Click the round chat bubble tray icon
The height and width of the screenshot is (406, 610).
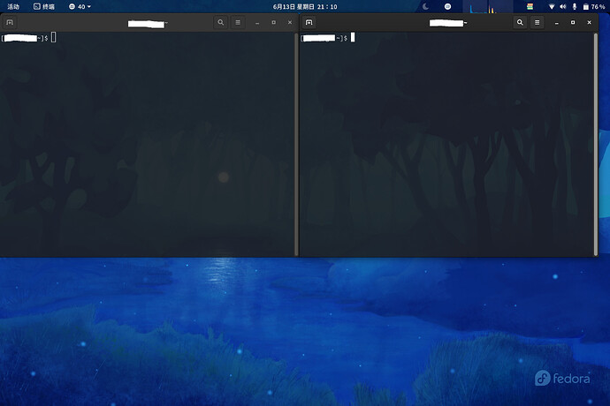[x=447, y=6]
